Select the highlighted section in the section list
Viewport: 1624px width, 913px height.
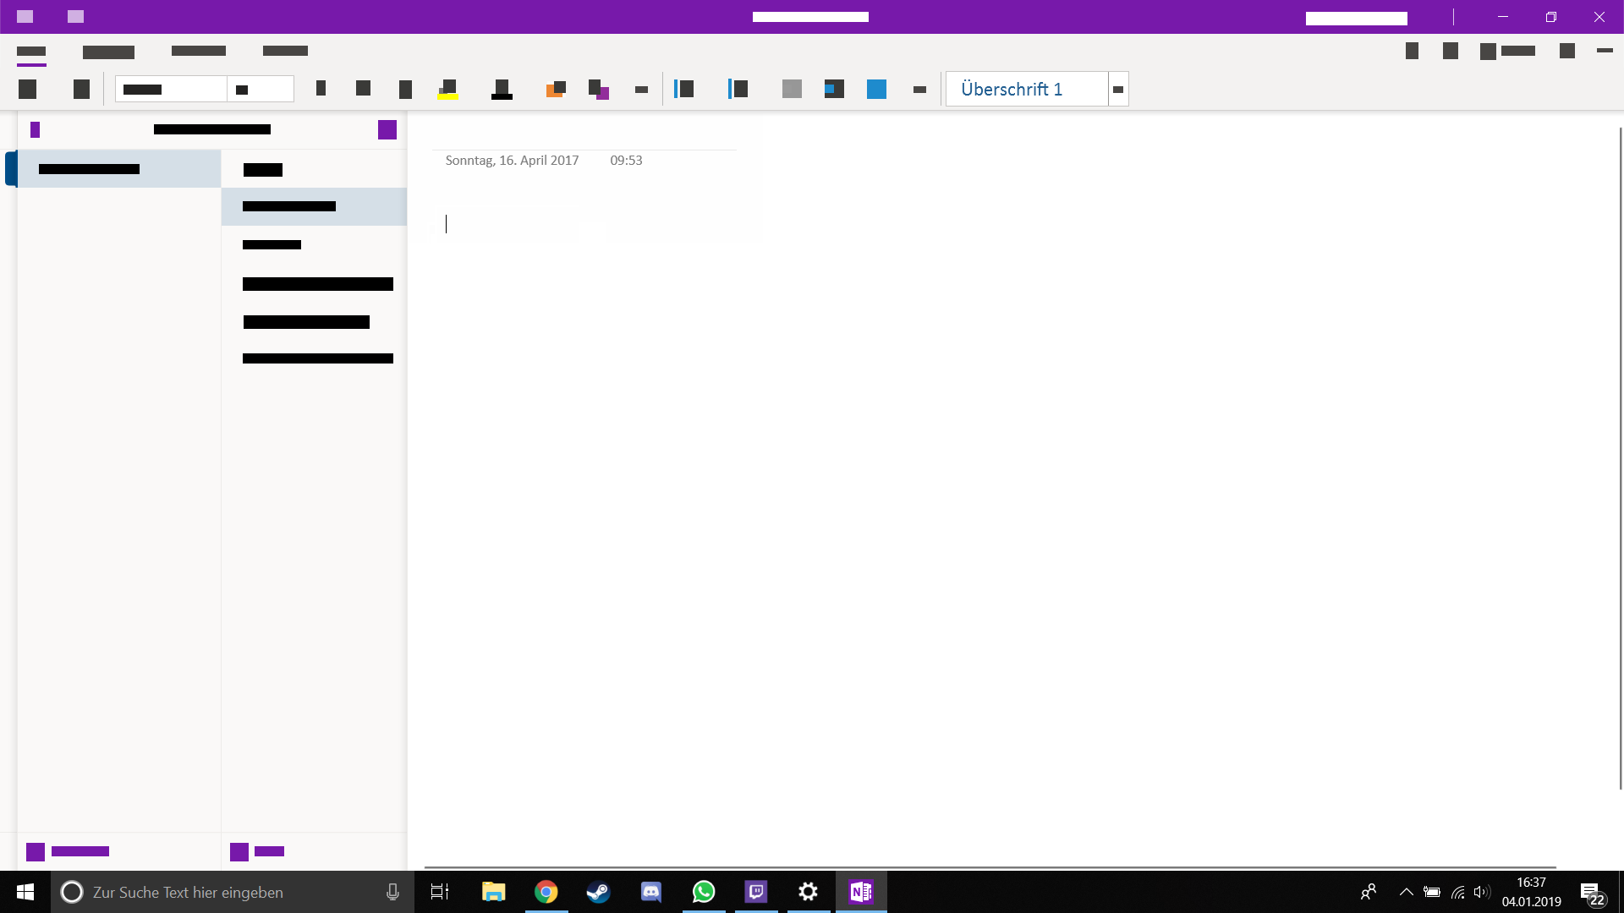119,169
